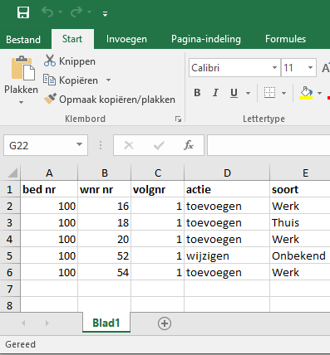Screen dimensions: 330x355
Task: Click header cell 'actie'
Action: (227, 189)
